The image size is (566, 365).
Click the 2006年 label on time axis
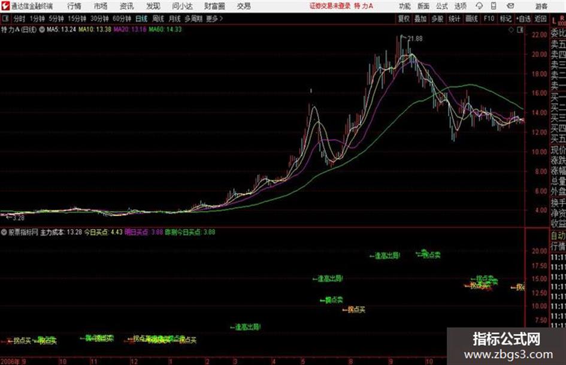pos(10,361)
